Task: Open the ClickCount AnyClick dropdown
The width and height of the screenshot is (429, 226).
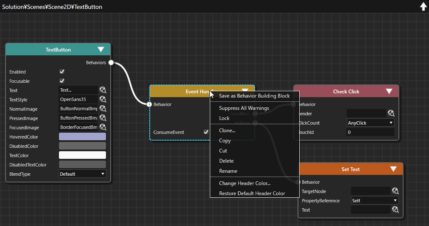Action: [370, 123]
